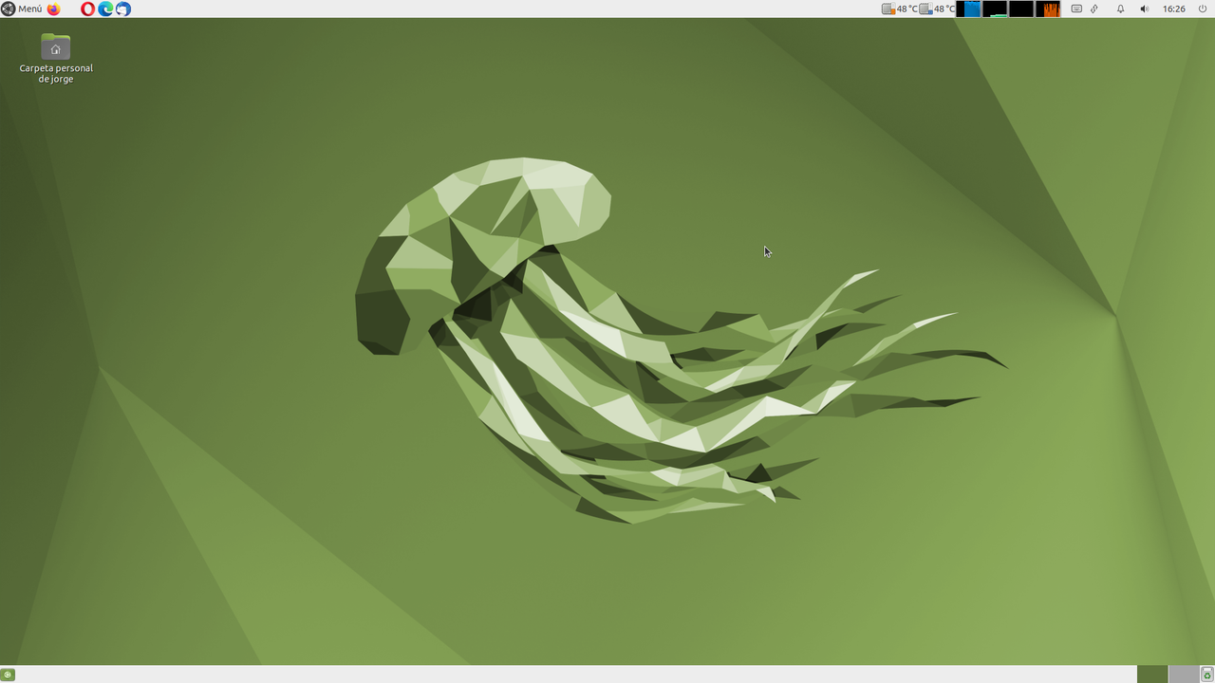Open the empty black system monitor graph

pos(1021,9)
